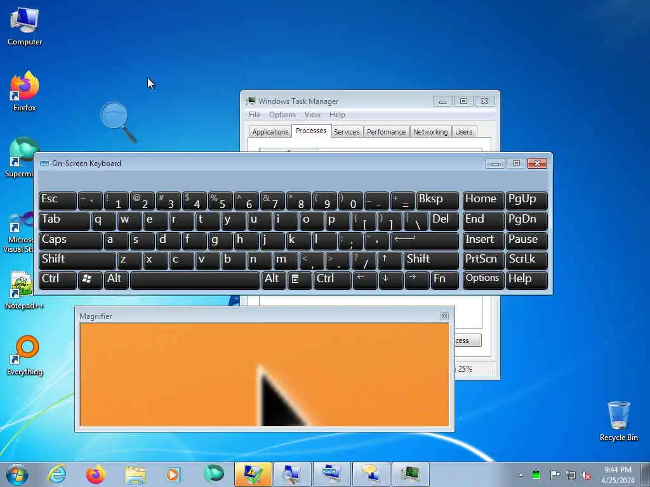Switch to the Networking tab
The width and height of the screenshot is (650, 487).
click(x=430, y=132)
